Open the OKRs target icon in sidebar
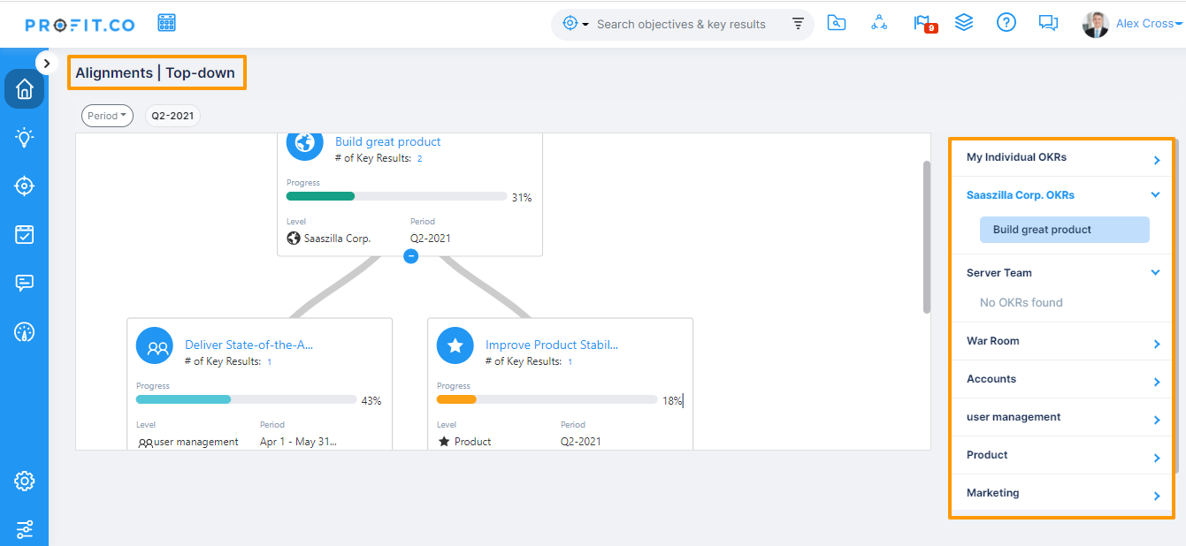The width and height of the screenshot is (1186, 546). click(24, 186)
